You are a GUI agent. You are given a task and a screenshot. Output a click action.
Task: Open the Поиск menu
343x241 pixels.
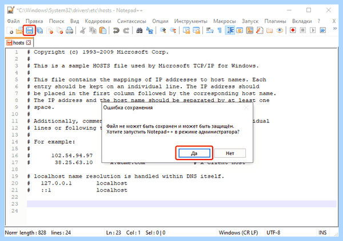coord(57,21)
